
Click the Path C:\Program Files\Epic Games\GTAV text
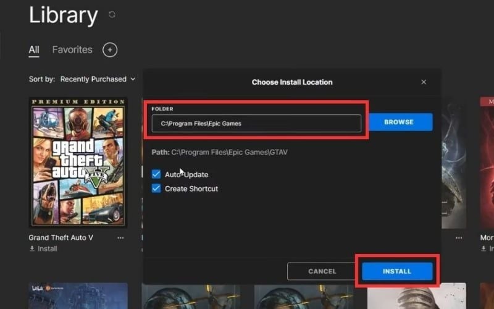pyautogui.click(x=220, y=152)
